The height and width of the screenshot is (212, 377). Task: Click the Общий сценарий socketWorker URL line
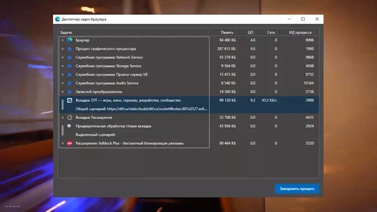point(141,109)
